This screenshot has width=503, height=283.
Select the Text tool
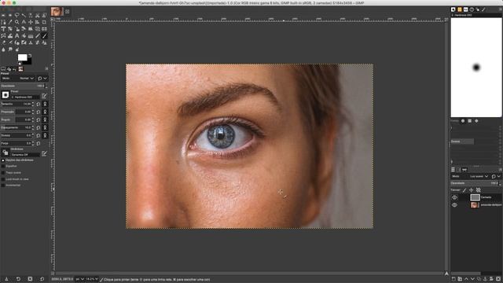17,35
